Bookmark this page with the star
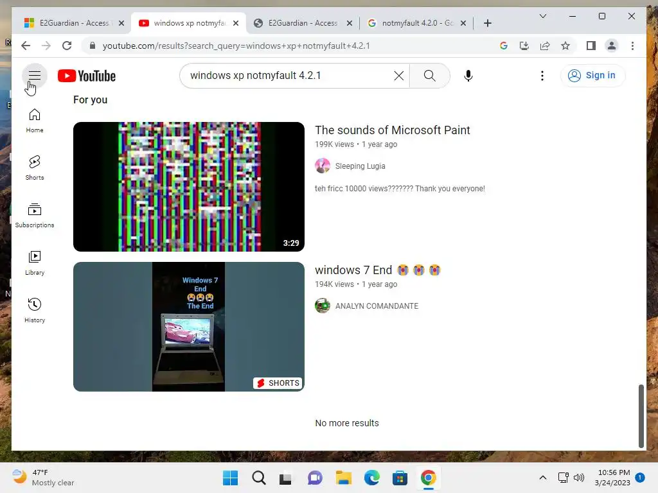The height and width of the screenshot is (493, 658). [565, 46]
